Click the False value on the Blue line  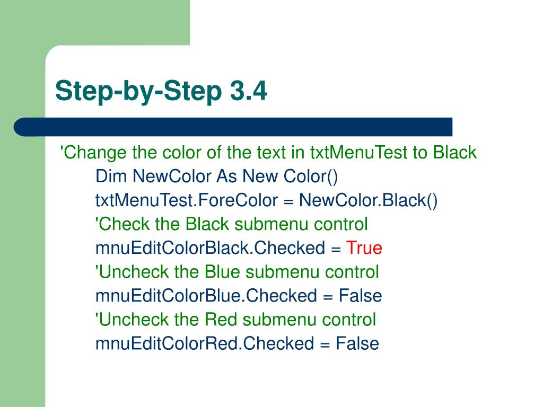coord(360,296)
